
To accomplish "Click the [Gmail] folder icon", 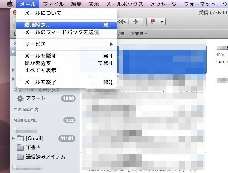I will (x=20, y=138).
